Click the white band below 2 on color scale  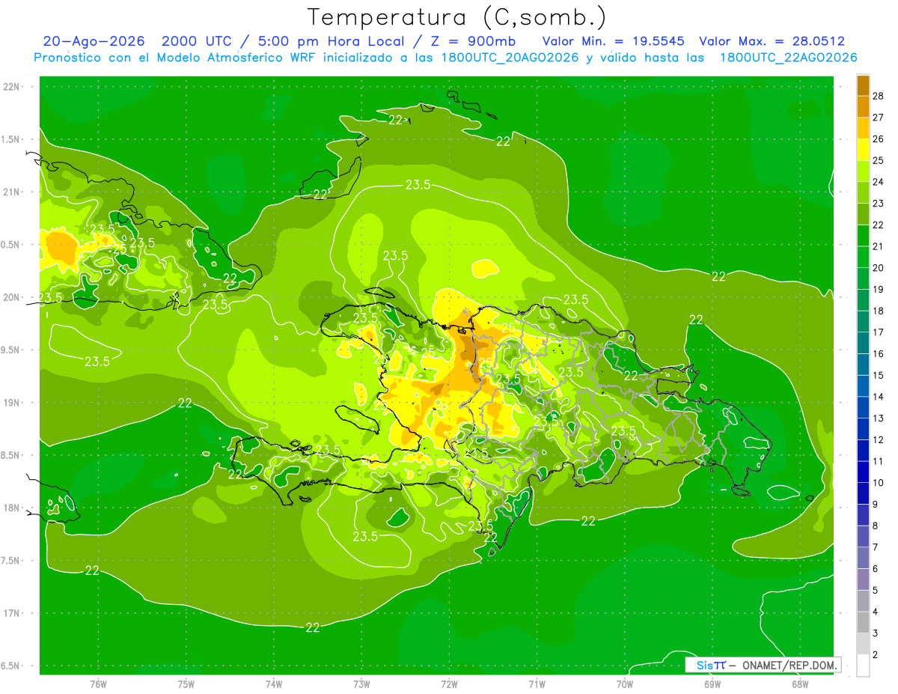(863, 666)
